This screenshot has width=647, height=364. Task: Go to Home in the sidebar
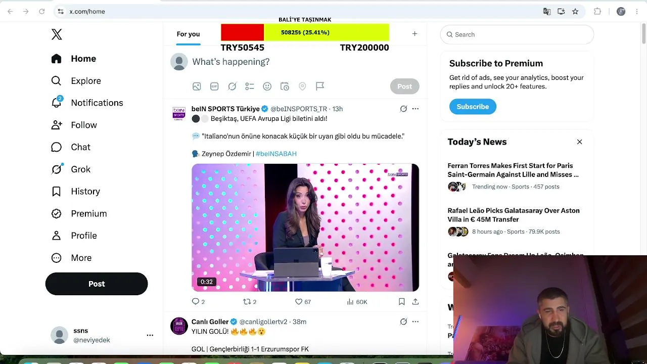tap(73, 59)
